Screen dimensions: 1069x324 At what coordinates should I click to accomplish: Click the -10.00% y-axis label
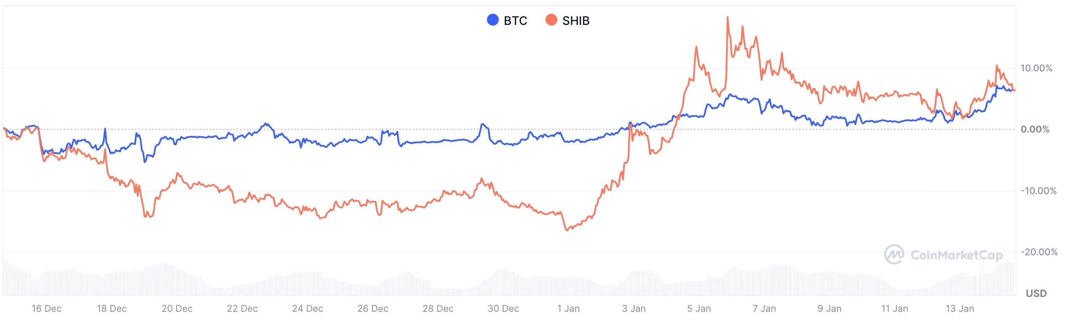pos(1038,191)
